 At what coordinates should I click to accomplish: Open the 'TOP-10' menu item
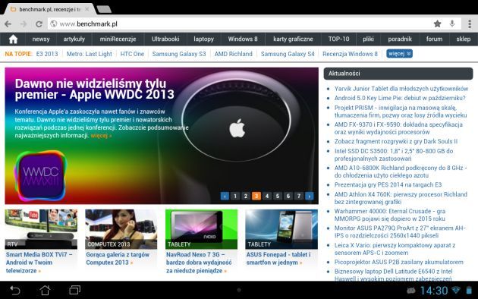tap(338, 39)
